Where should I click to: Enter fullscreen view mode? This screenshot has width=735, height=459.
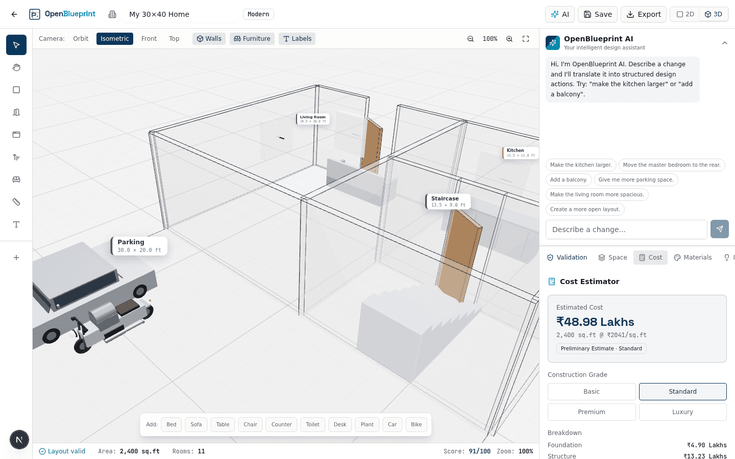[526, 39]
